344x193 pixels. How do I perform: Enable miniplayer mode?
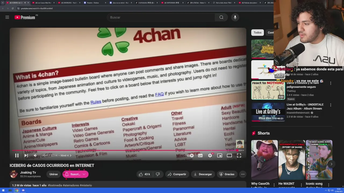220,155
